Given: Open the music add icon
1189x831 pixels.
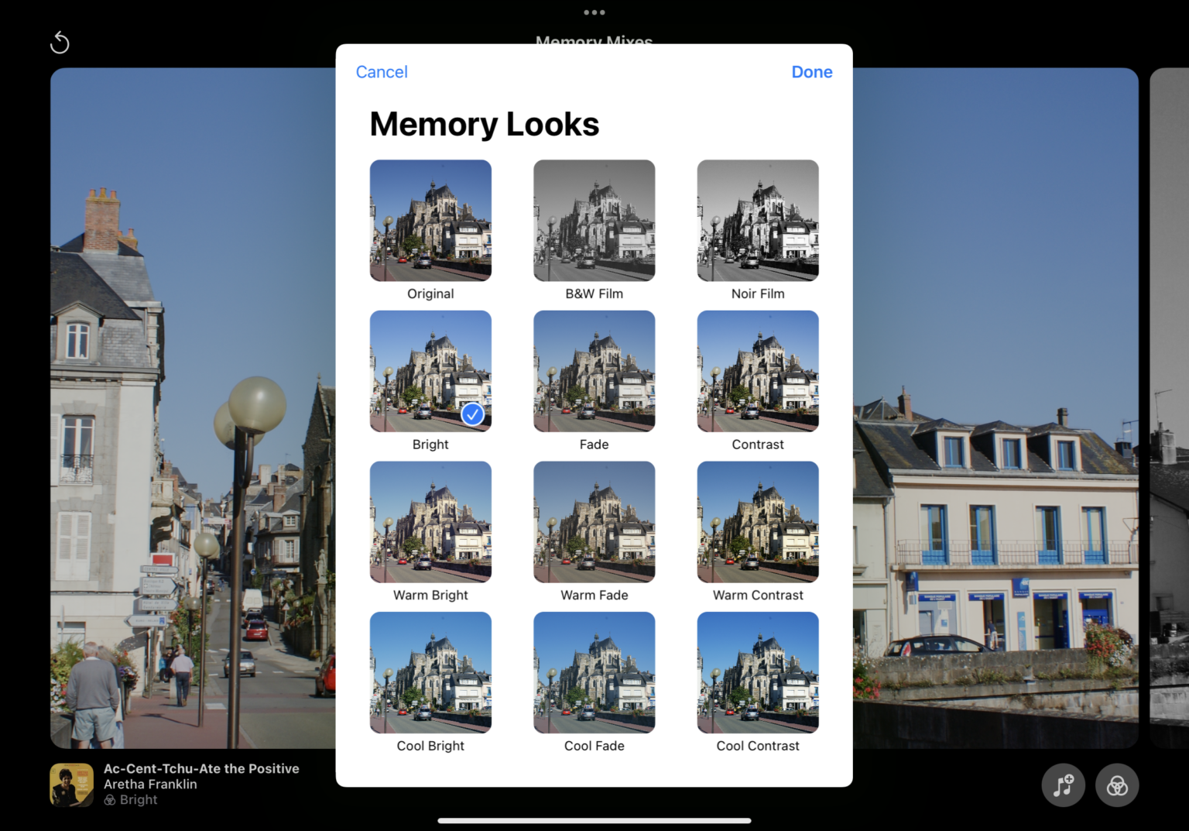Looking at the screenshot, I should [x=1063, y=785].
